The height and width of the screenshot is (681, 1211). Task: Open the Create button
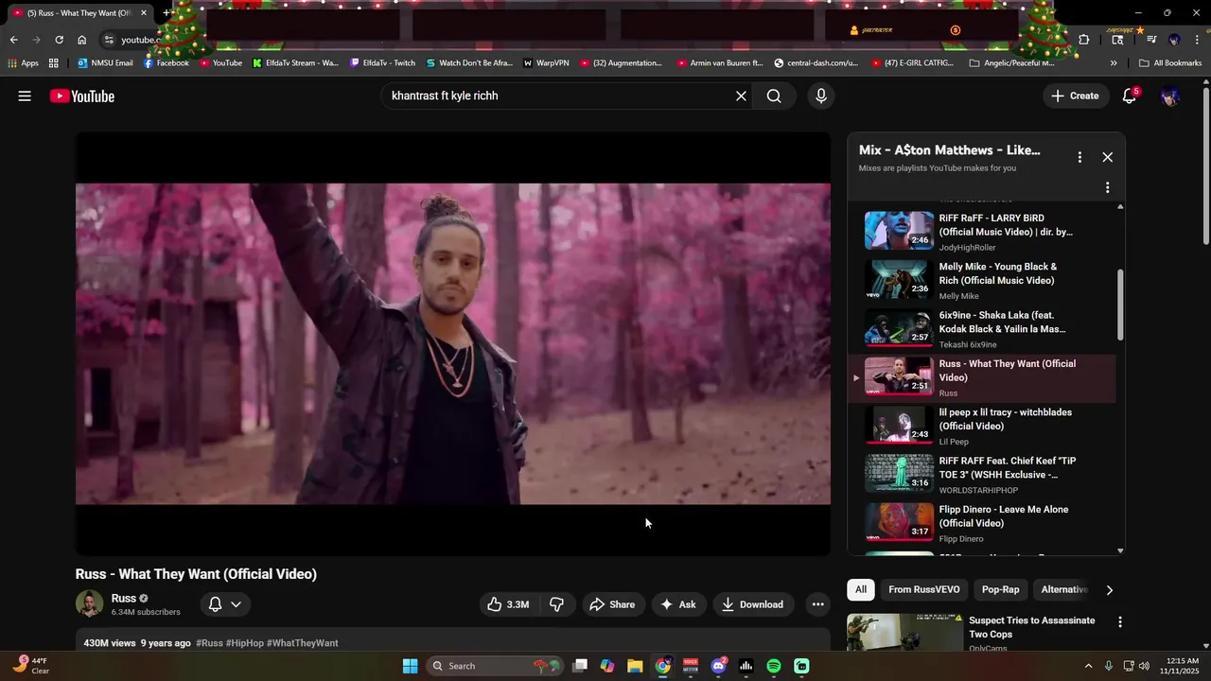pyautogui.click(x=1076, y=96)
